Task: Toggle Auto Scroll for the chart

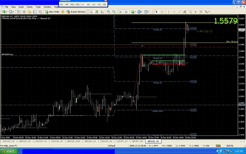Action: point(120,12)
